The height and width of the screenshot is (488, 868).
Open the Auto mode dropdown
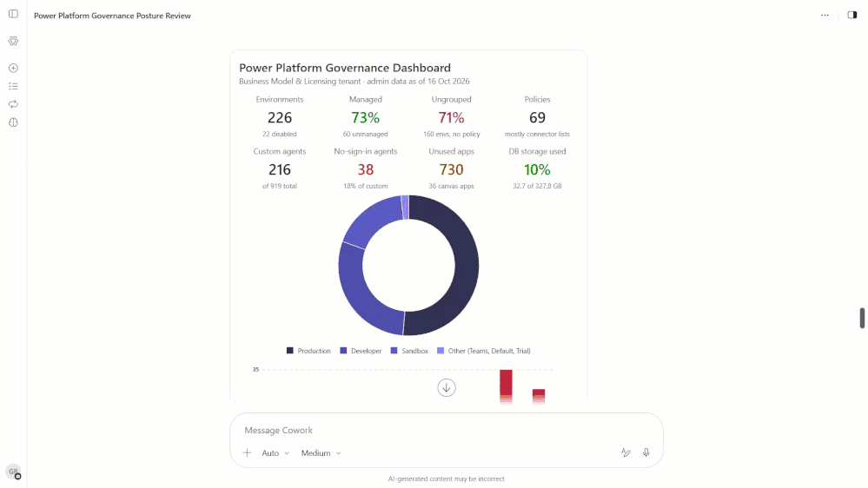tap(275, 452)
